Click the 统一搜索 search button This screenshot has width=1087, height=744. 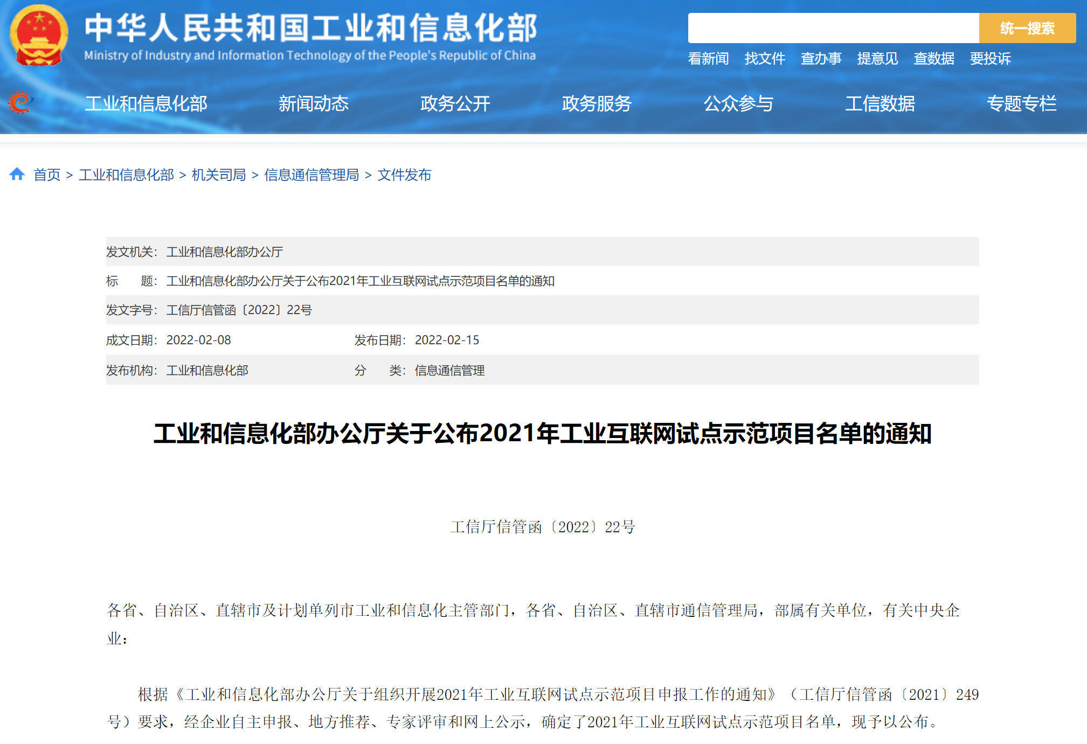click(x=1027, y=28)
